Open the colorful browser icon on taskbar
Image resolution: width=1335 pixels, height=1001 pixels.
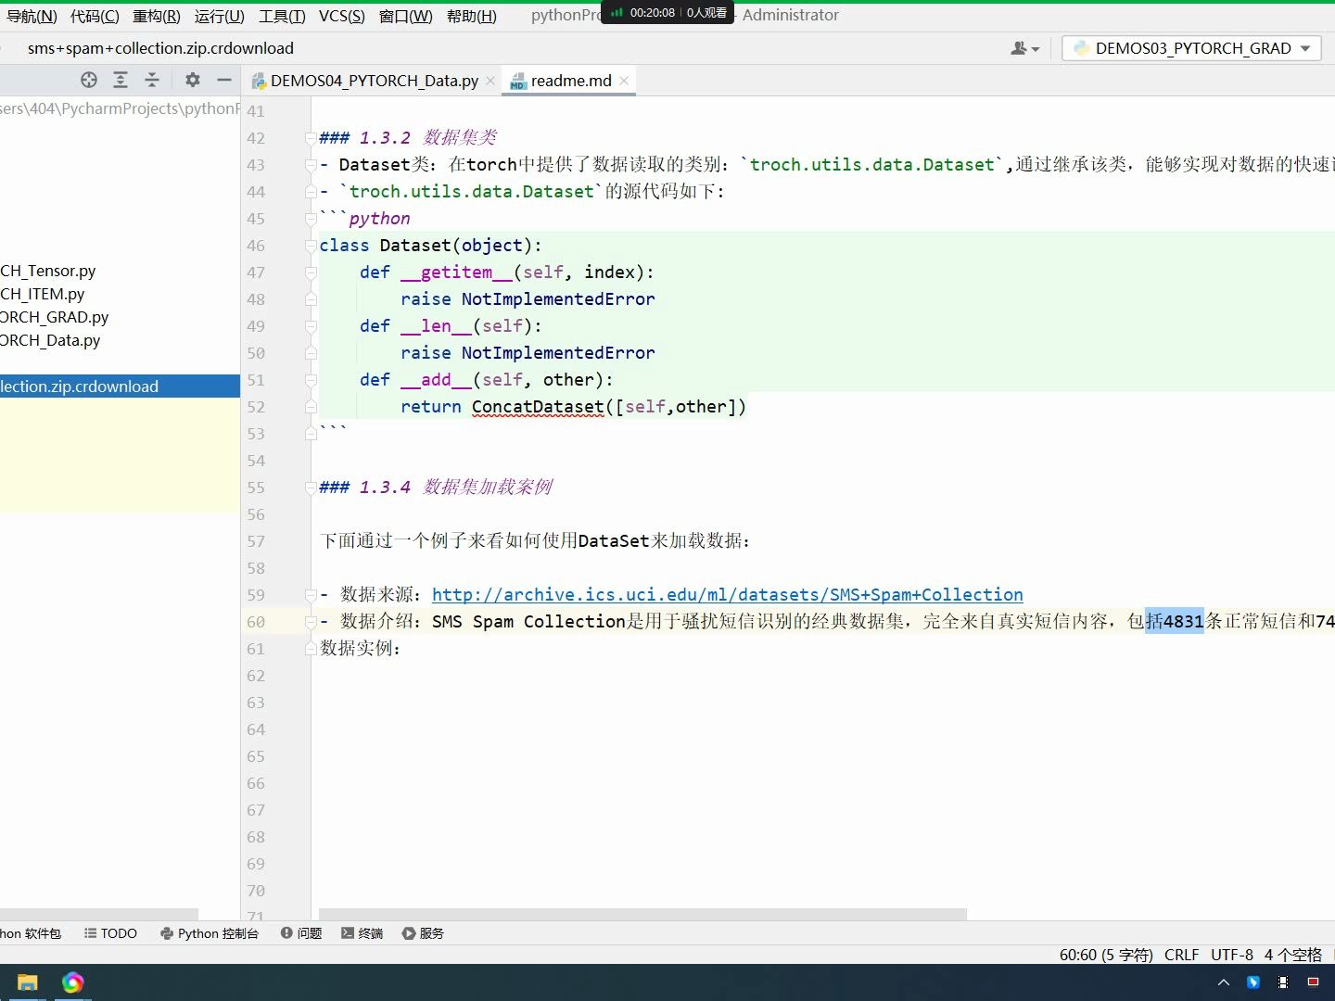(x=72, y=982)
